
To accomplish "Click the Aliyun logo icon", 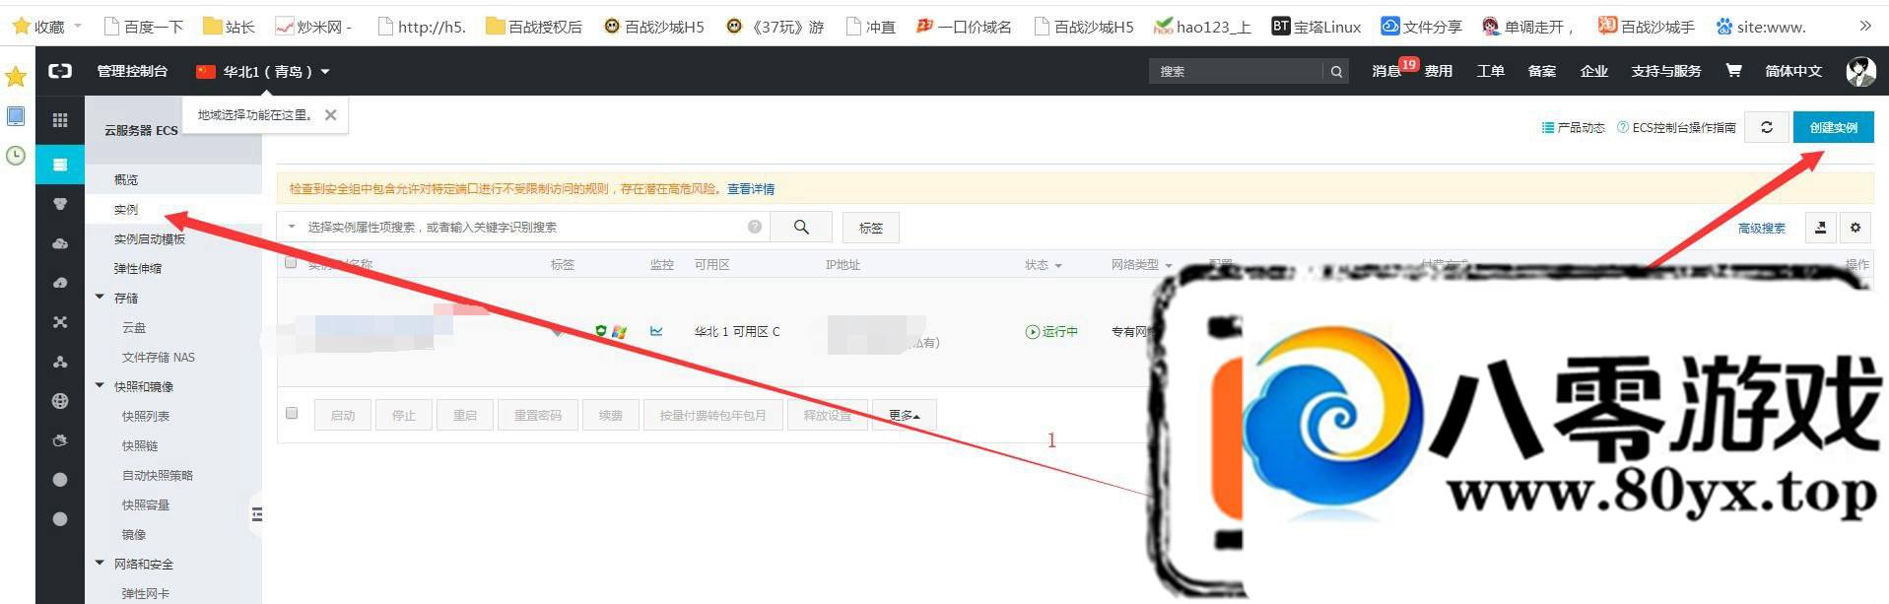I will coord(61,71).
